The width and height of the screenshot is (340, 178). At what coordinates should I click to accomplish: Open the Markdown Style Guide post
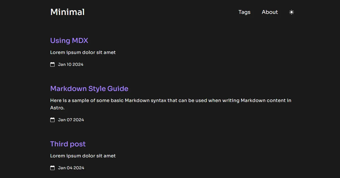click(89, 89)
